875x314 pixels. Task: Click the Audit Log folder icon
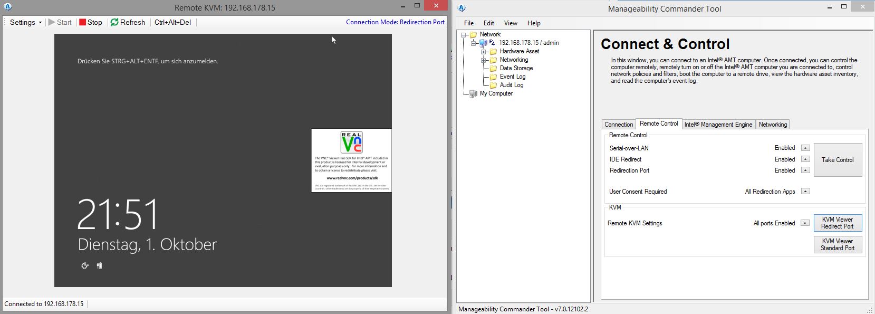493,85
